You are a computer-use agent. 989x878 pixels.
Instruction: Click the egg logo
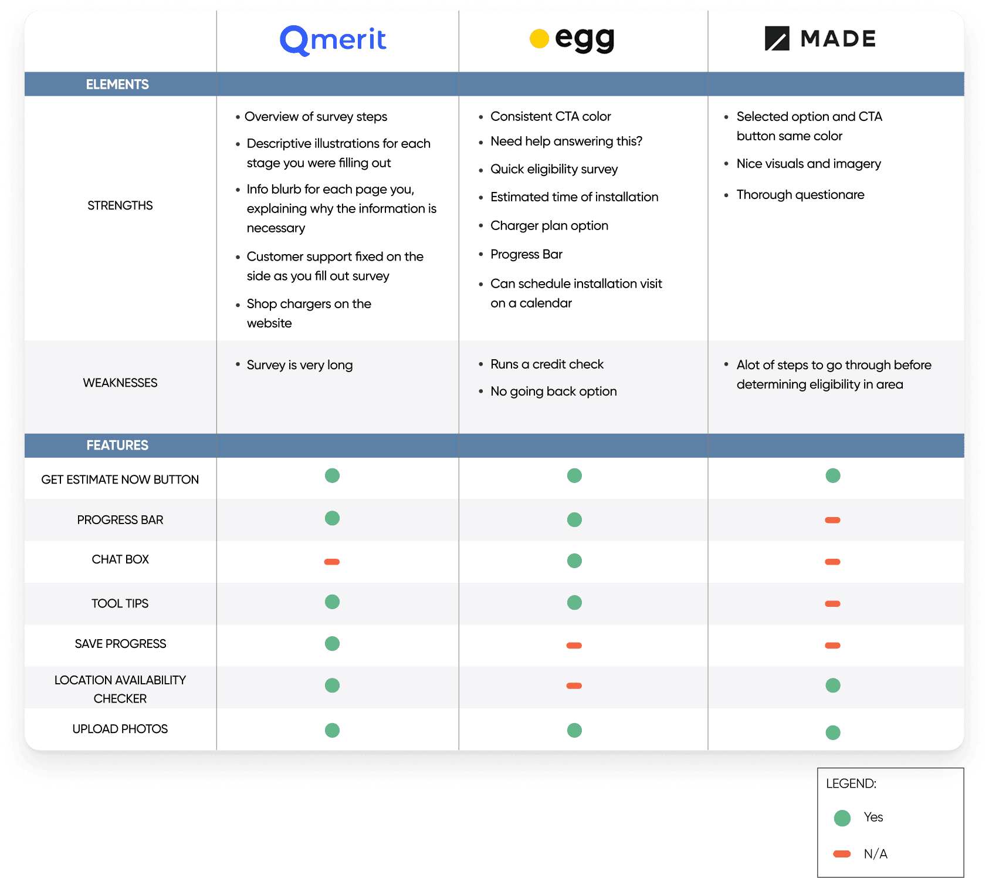[x=572, y=39]
